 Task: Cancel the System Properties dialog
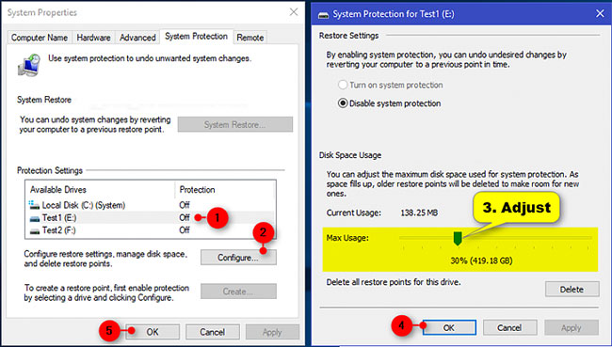pos(213,332)
